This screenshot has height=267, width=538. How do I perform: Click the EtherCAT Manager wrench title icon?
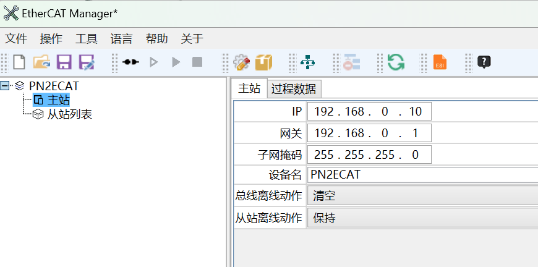click(11, 14)
